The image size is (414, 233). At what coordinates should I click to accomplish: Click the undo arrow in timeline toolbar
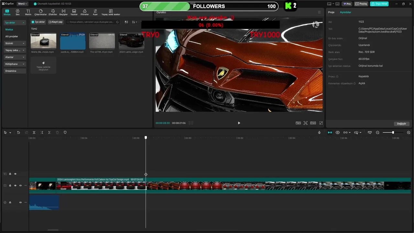[x=18, y=132]
